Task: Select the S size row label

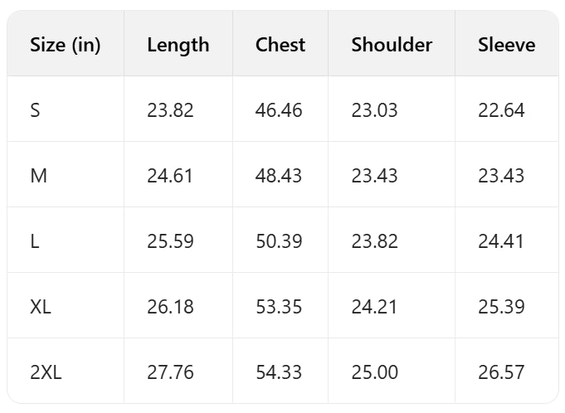Action: point(35,109)
